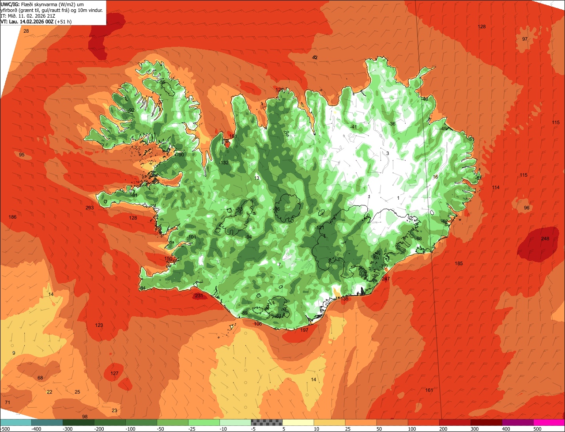Click the 13 value in north-central Iceland
The height and width of the screenshot is (432, 565).
[x=257, y=178]
